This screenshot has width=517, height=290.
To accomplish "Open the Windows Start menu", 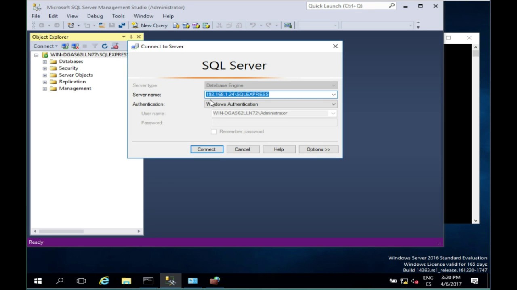I will click(38, 281).
